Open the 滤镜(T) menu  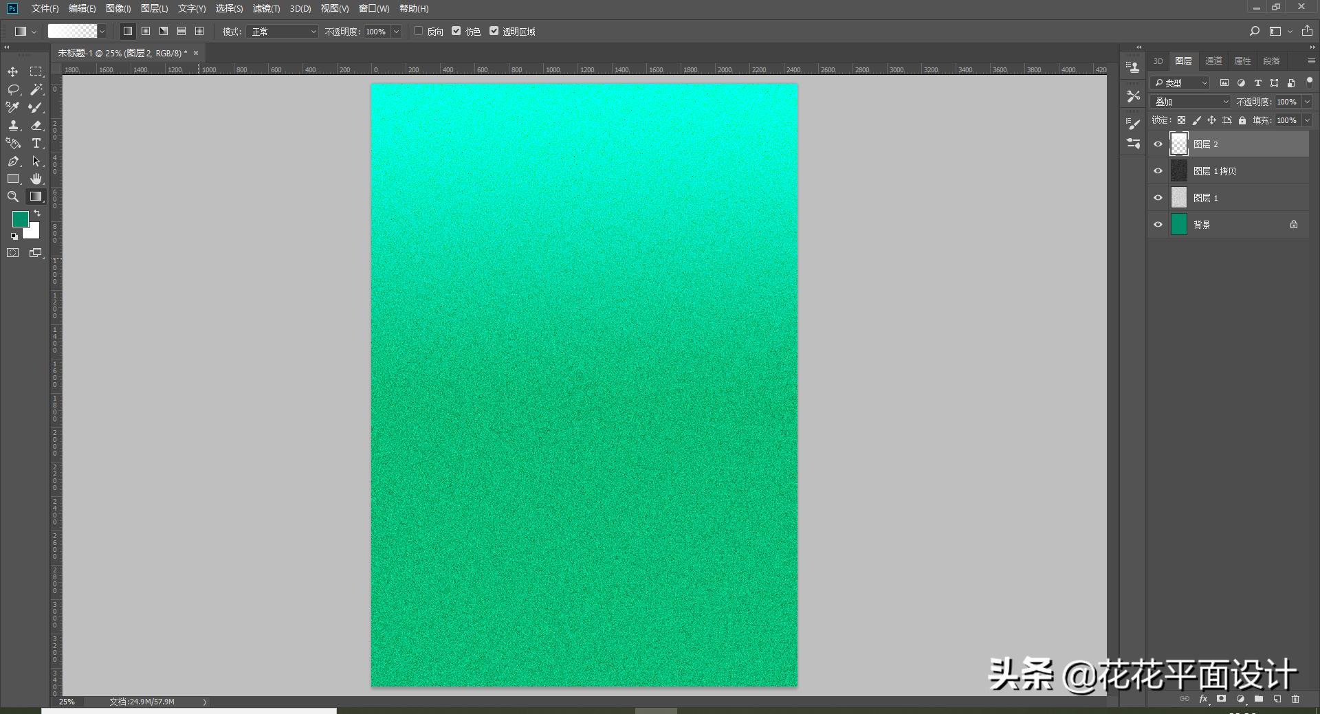pos(266,8)
